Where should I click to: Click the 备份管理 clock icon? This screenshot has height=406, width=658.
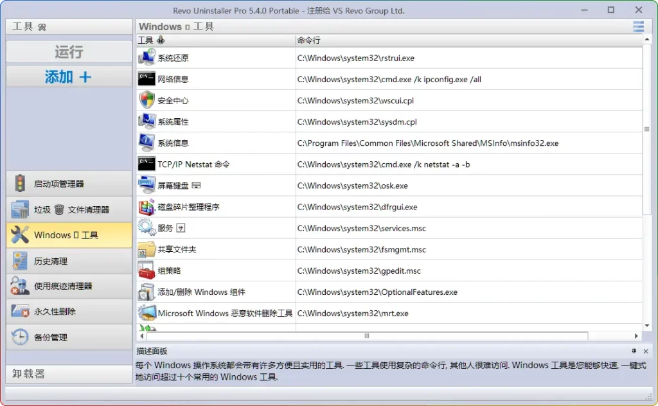(20, 337)
